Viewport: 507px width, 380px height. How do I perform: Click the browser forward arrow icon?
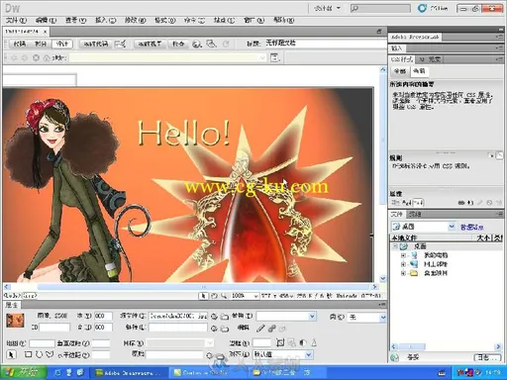pyautogui.click(x=25, y=58)
